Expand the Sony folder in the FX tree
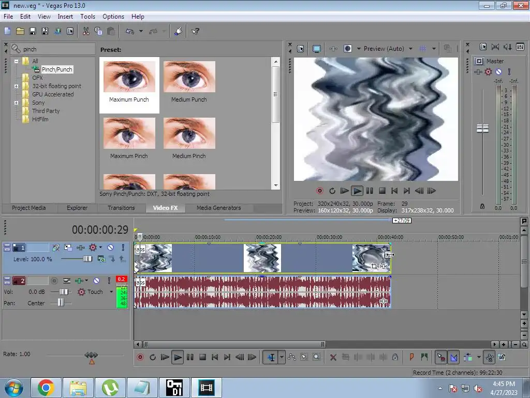 (17, 103)
